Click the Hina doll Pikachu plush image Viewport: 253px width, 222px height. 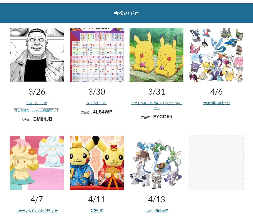pos(97,163)
